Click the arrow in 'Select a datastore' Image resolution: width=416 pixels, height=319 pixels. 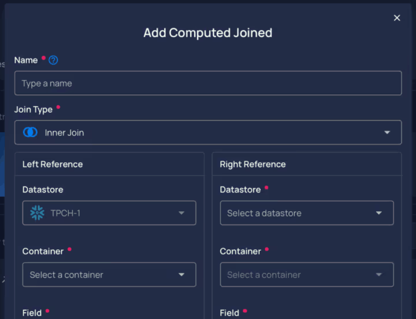click(x=379, y=213)
